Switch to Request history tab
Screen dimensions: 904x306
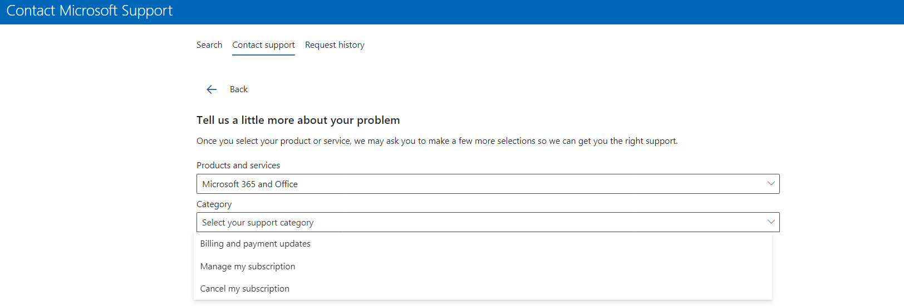(x=335, y=45)
